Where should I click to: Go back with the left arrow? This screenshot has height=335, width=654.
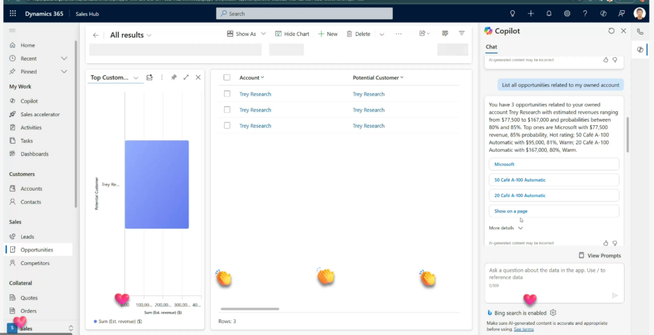[x=96, y=35]
